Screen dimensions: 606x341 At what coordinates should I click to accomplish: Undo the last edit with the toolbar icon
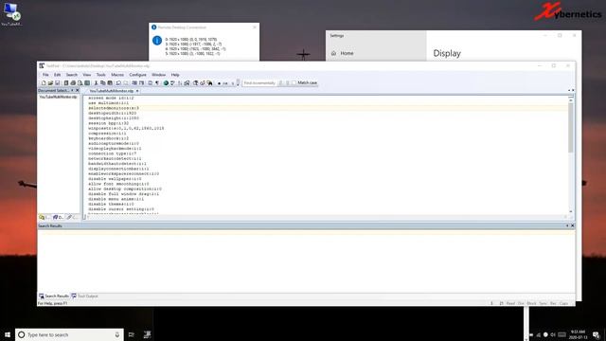(118, 82)
